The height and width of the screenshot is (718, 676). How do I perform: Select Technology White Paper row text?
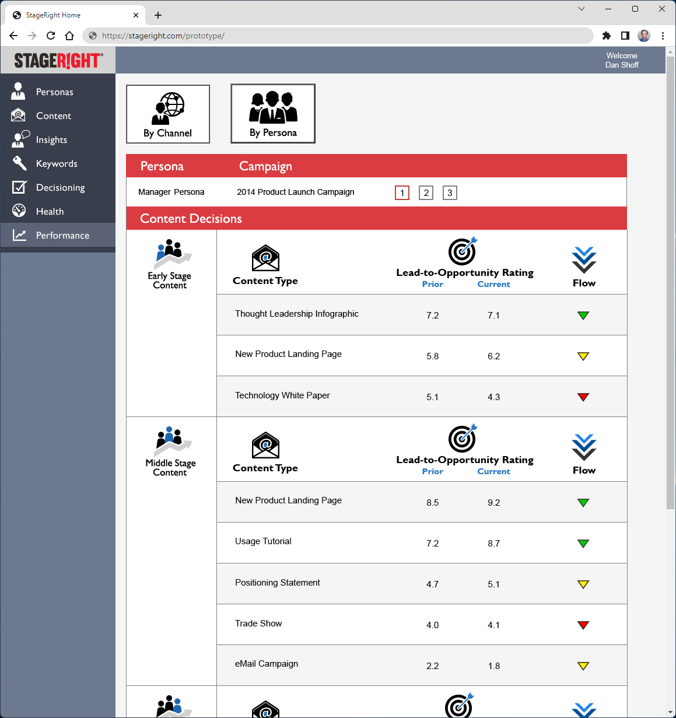(282, 395)
